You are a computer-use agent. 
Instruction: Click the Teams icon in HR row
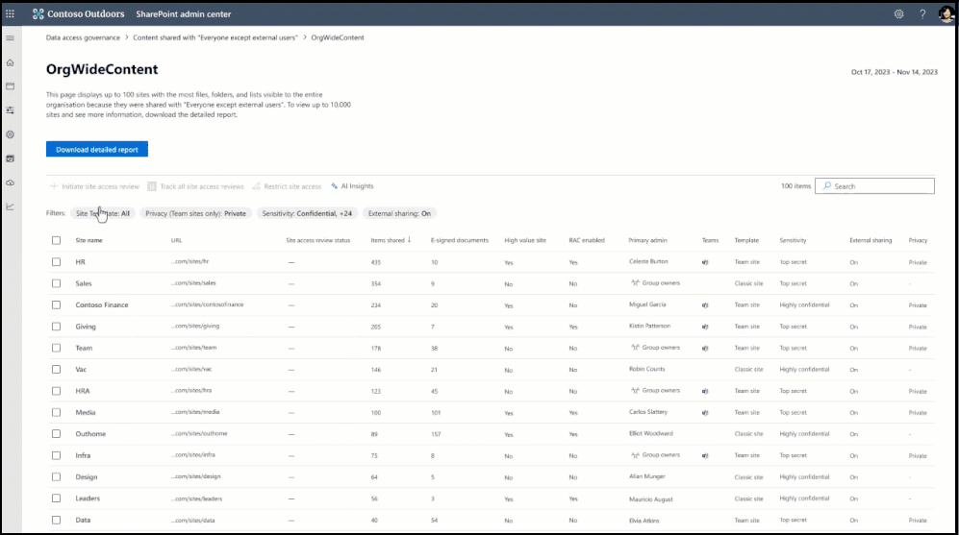pyautogui.click(x=705, y=262)
